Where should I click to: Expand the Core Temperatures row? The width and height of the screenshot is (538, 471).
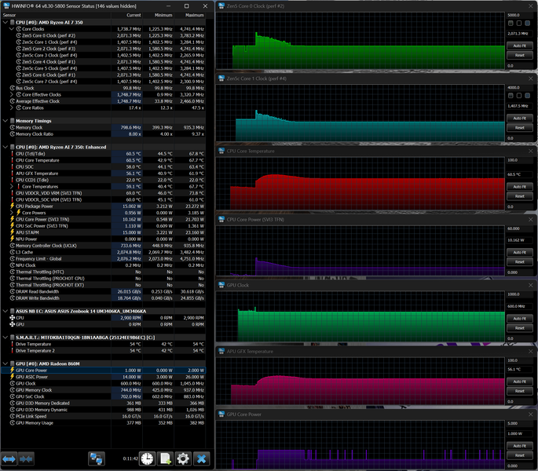click(12, 187)
